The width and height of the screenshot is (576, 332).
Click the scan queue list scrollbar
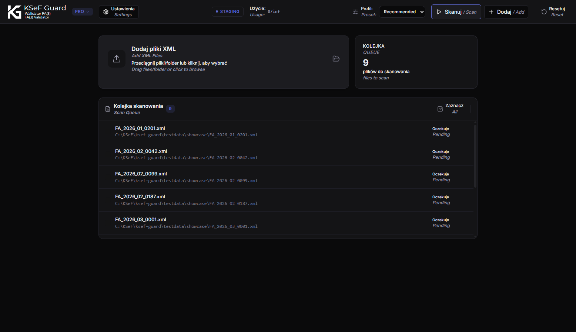point(475,156)
